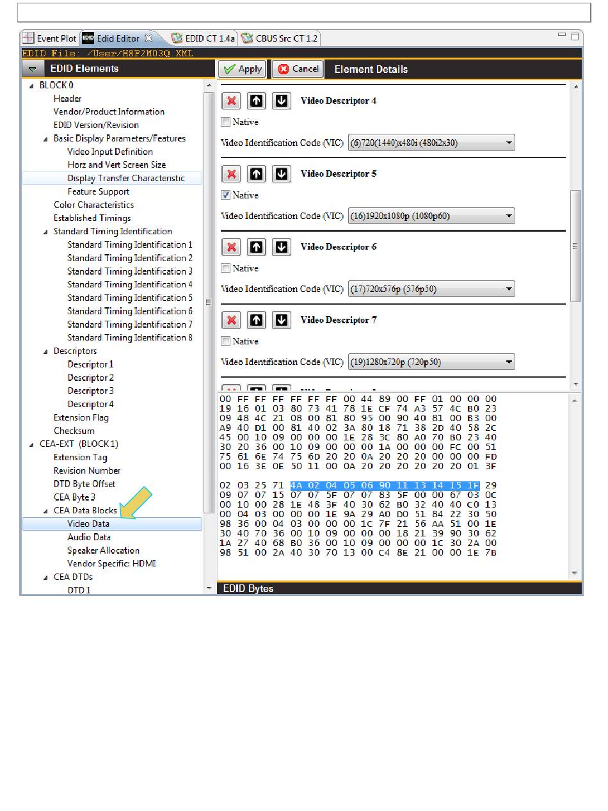608x811 pixels.
Task: Remove Video Descriptor 5 entry
Action: point(231,174)
